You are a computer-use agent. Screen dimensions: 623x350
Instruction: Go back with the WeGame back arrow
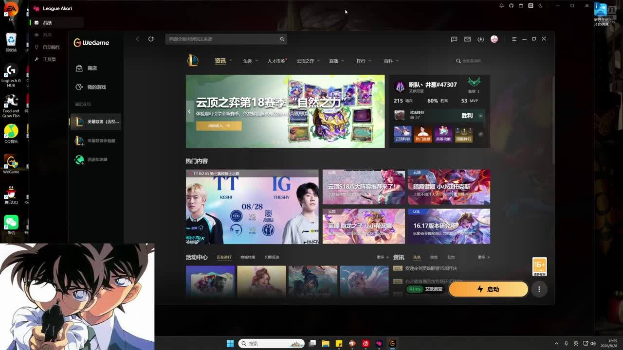tap(138, 39)
